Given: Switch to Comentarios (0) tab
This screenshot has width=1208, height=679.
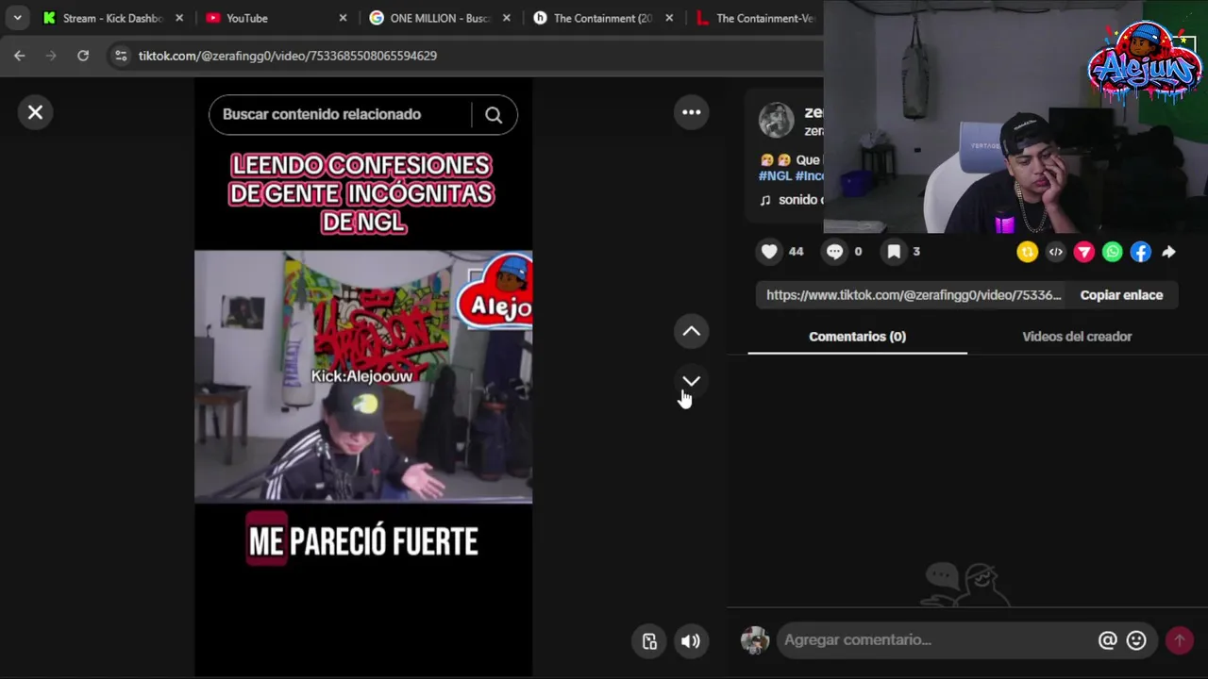Looking at the screenshot, I should tap(857, 337).
